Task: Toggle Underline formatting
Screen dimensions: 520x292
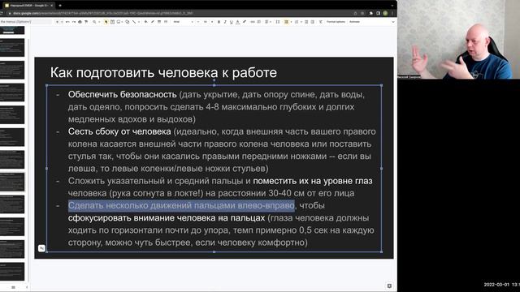Action: click(x=232, y=22)
